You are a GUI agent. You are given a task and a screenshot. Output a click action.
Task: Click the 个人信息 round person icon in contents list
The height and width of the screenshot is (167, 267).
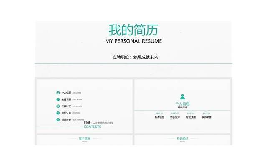[58, 93]
